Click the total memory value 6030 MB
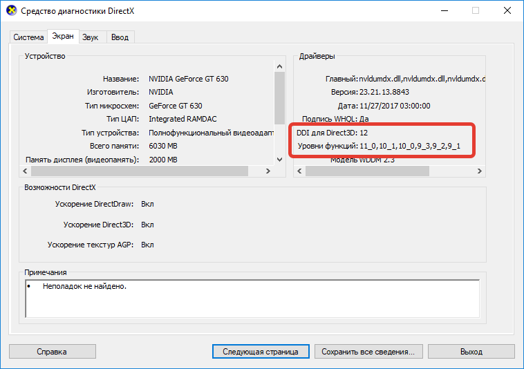Viewport: 524px width, 369px height. (x=163, y=146)
